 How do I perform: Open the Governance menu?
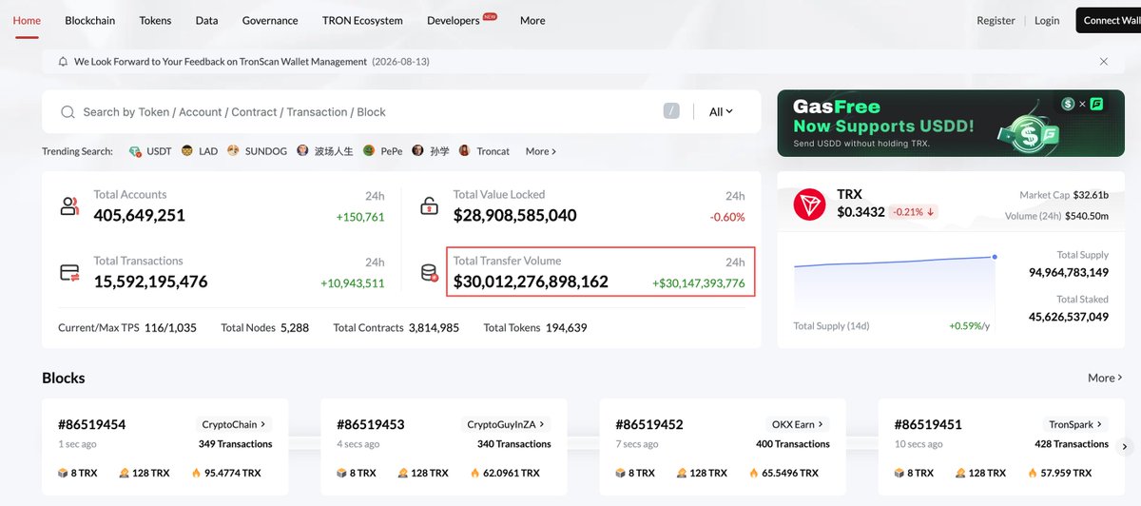point(270,20)
